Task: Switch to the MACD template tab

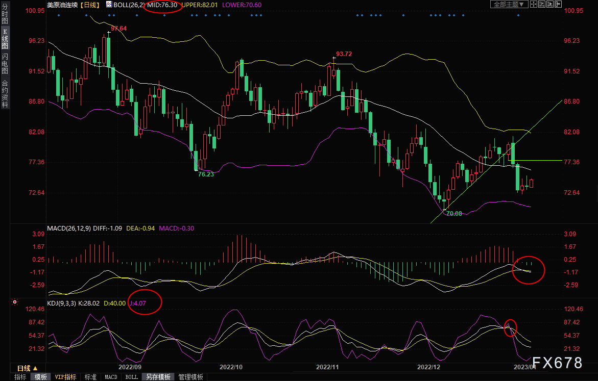Action: pos(111,377)
